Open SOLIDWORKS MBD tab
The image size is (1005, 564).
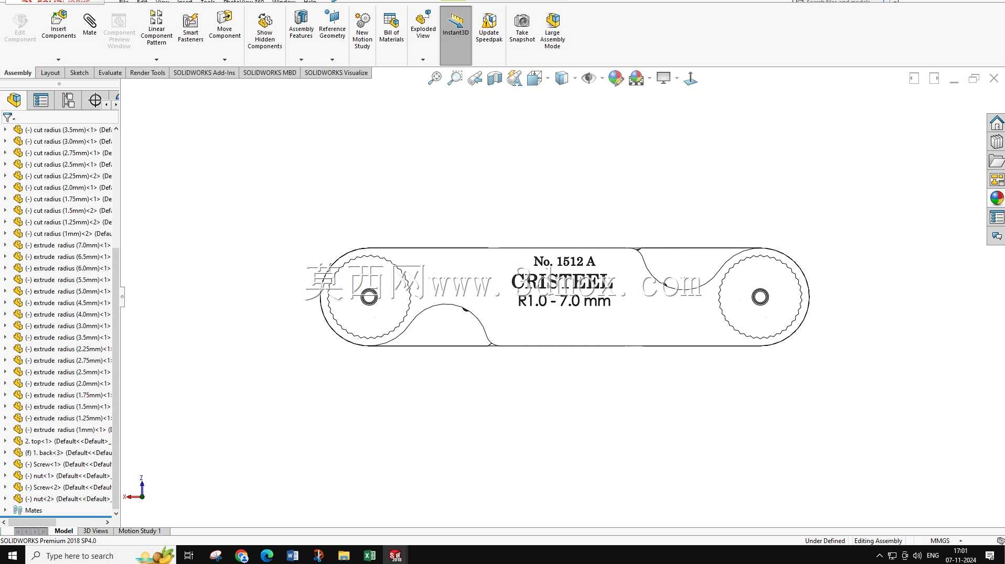pyautogui.click(x=270, y=73)
